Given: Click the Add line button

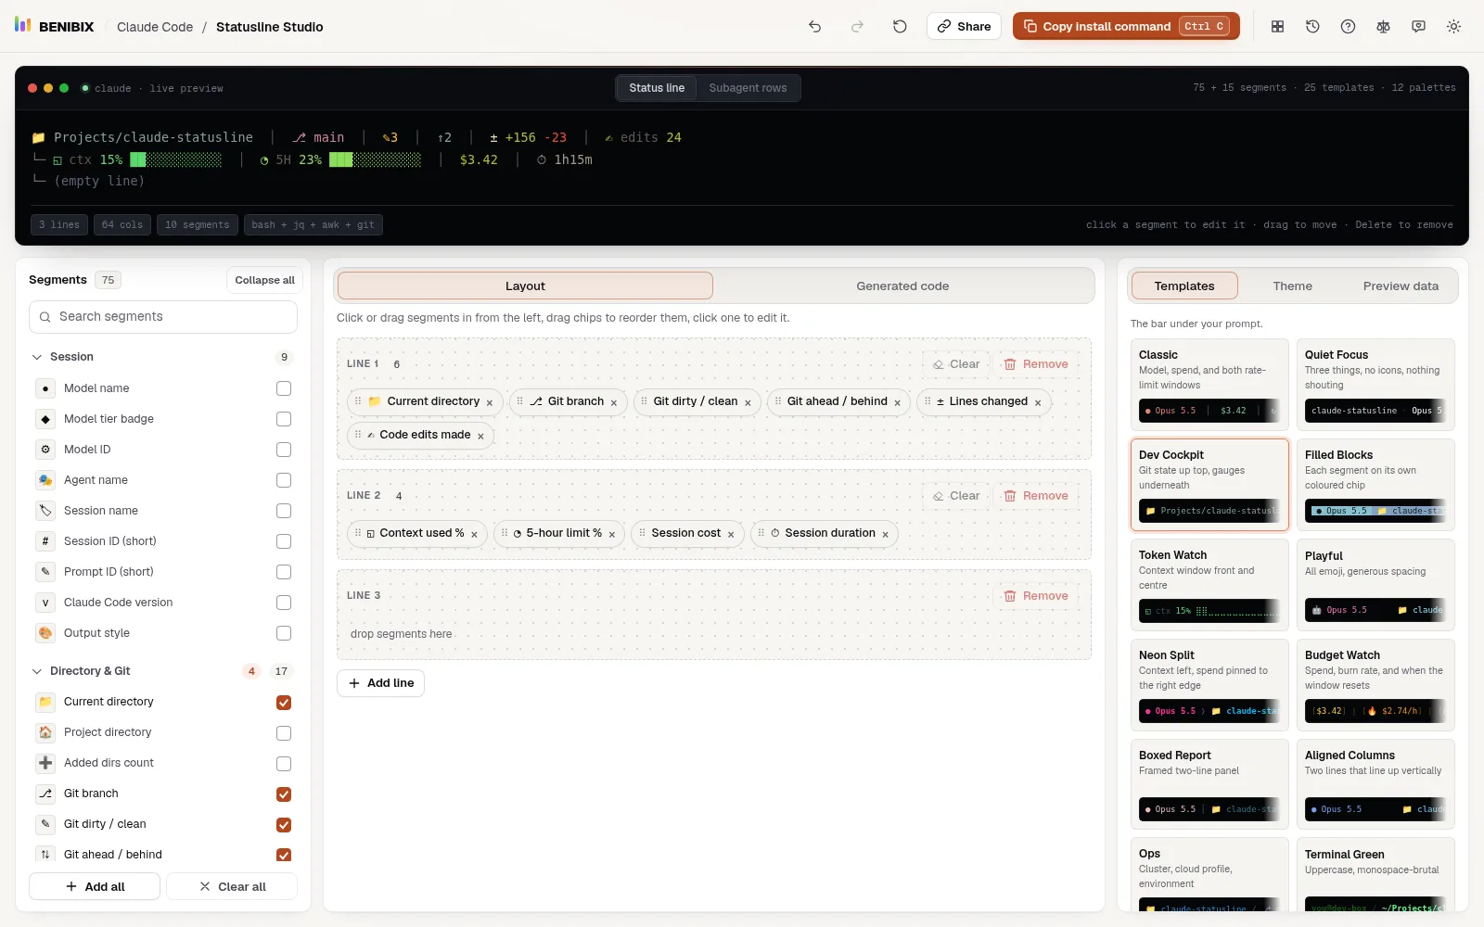Looking at the screenshot, I should pos(380,683).
